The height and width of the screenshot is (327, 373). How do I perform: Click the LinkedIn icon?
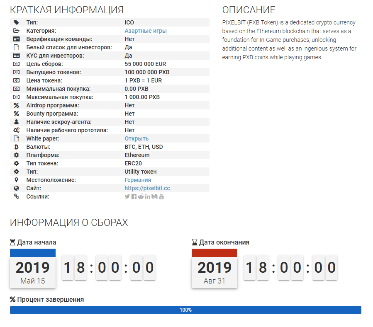tap(147, 196)
